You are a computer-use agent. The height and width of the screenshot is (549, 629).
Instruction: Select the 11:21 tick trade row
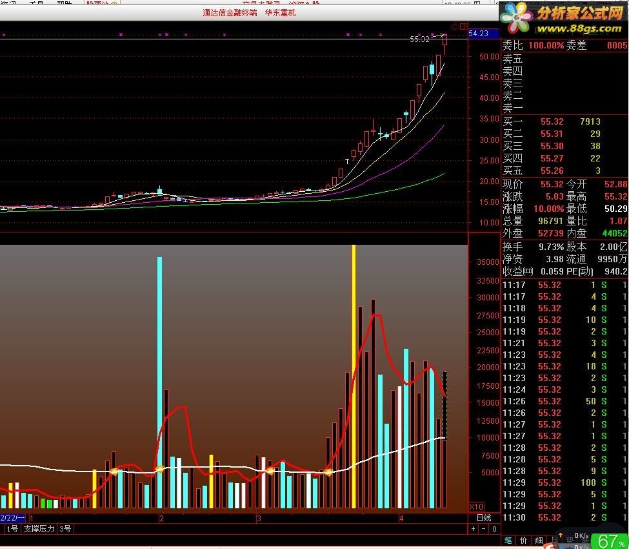(x=564, y=343)
